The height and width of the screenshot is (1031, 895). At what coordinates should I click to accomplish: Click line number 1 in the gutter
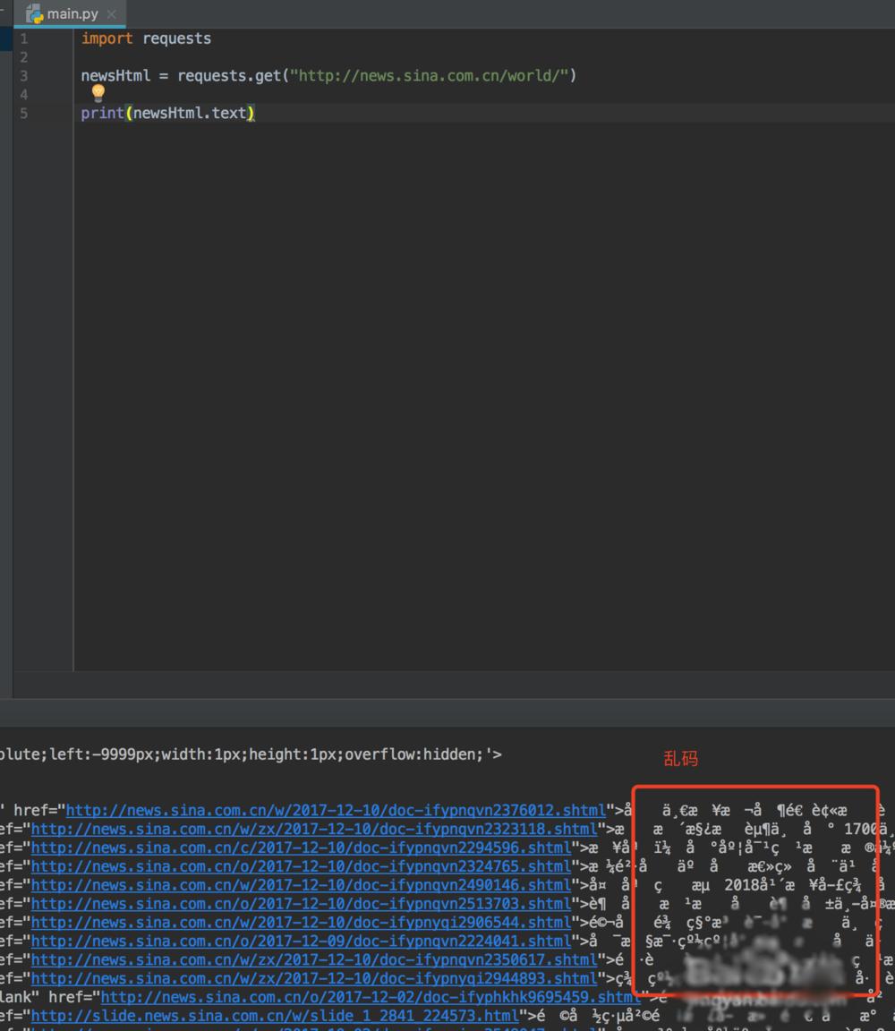(24, 38)
